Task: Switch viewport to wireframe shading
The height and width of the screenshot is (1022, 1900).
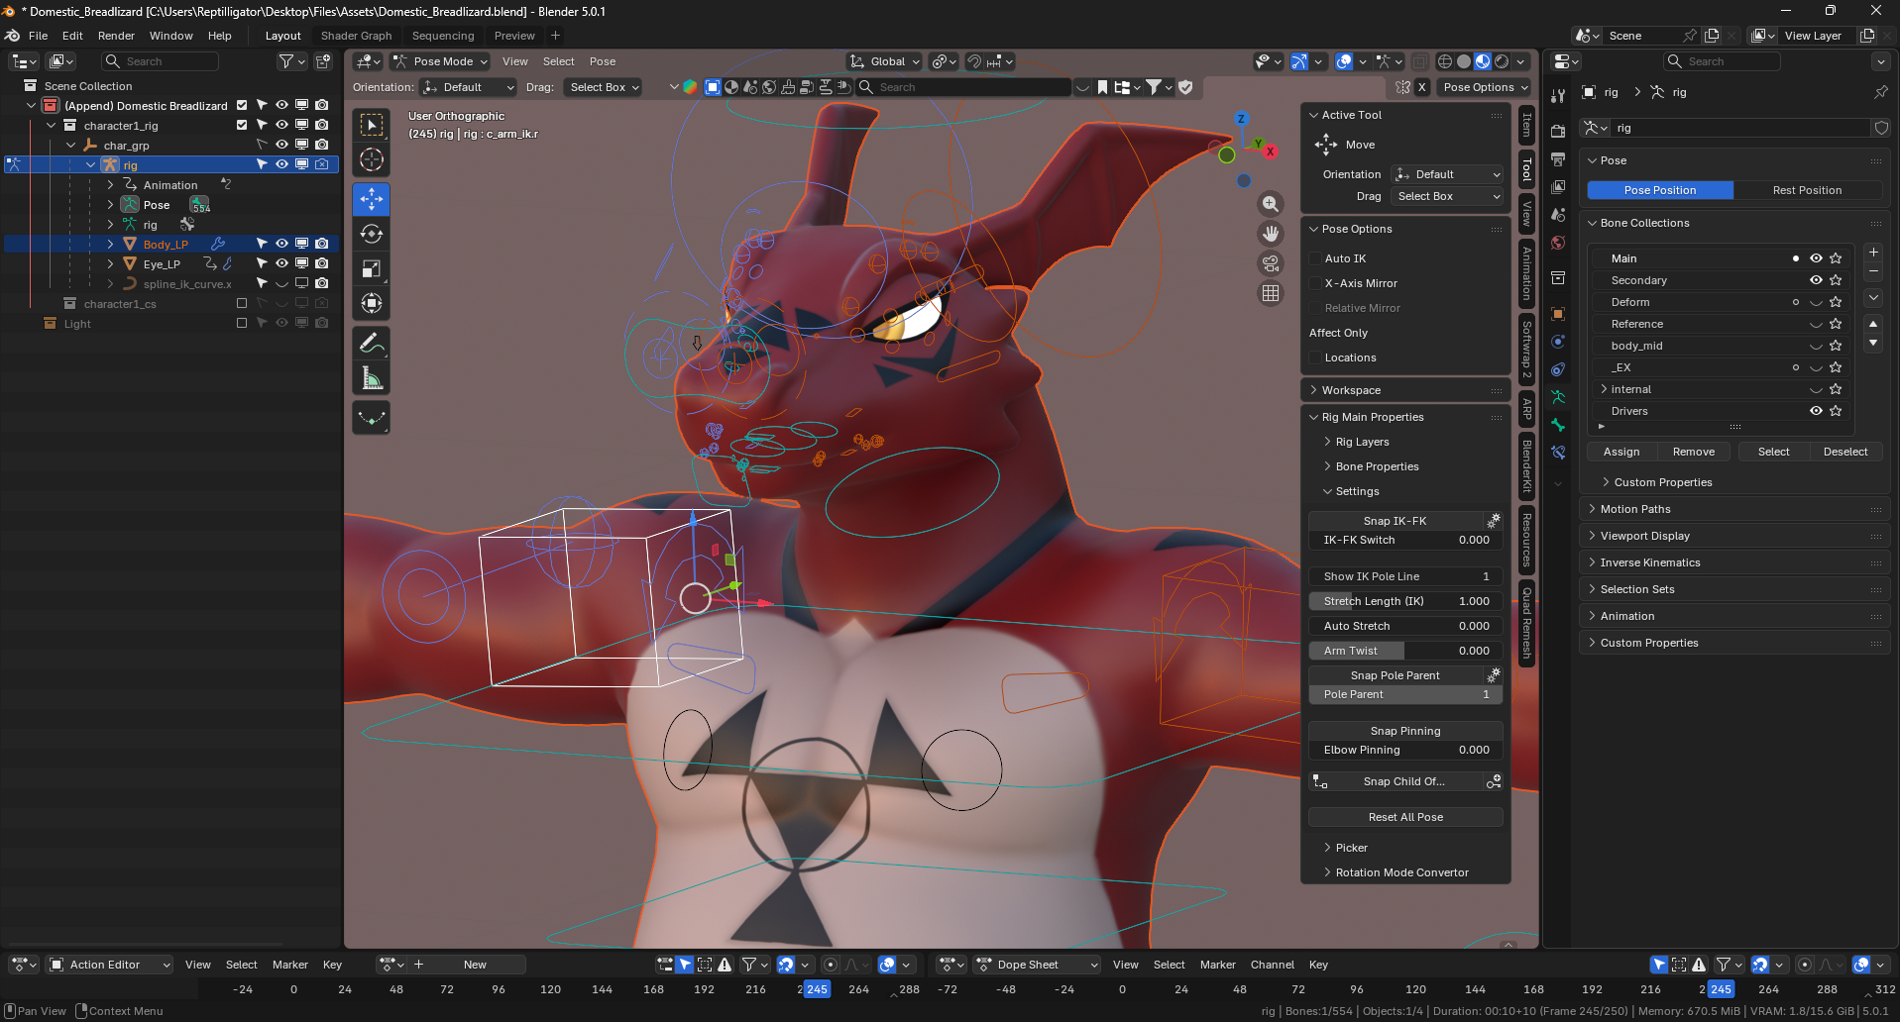Action: (x=1445, y=61)
